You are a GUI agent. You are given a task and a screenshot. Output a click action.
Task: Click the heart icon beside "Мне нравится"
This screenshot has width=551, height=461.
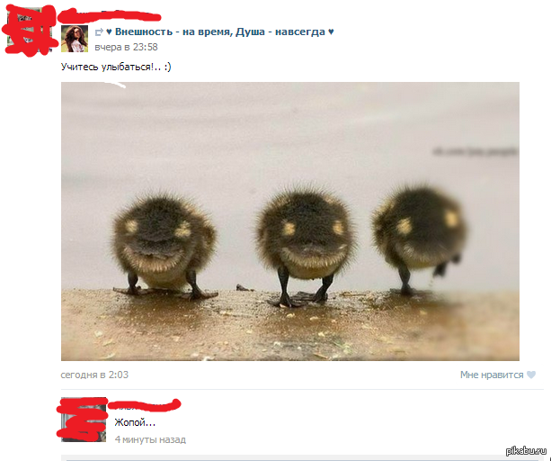coord(531,375)
